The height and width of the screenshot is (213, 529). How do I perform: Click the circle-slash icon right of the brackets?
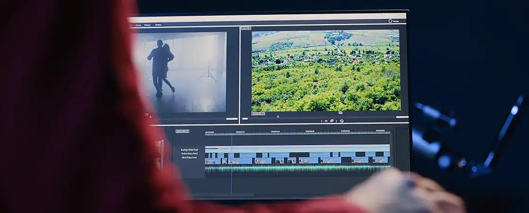(x=342, y=121)
